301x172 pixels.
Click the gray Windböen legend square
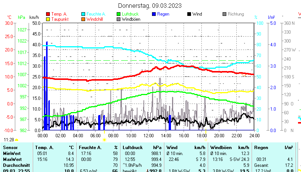pos(119,19)
